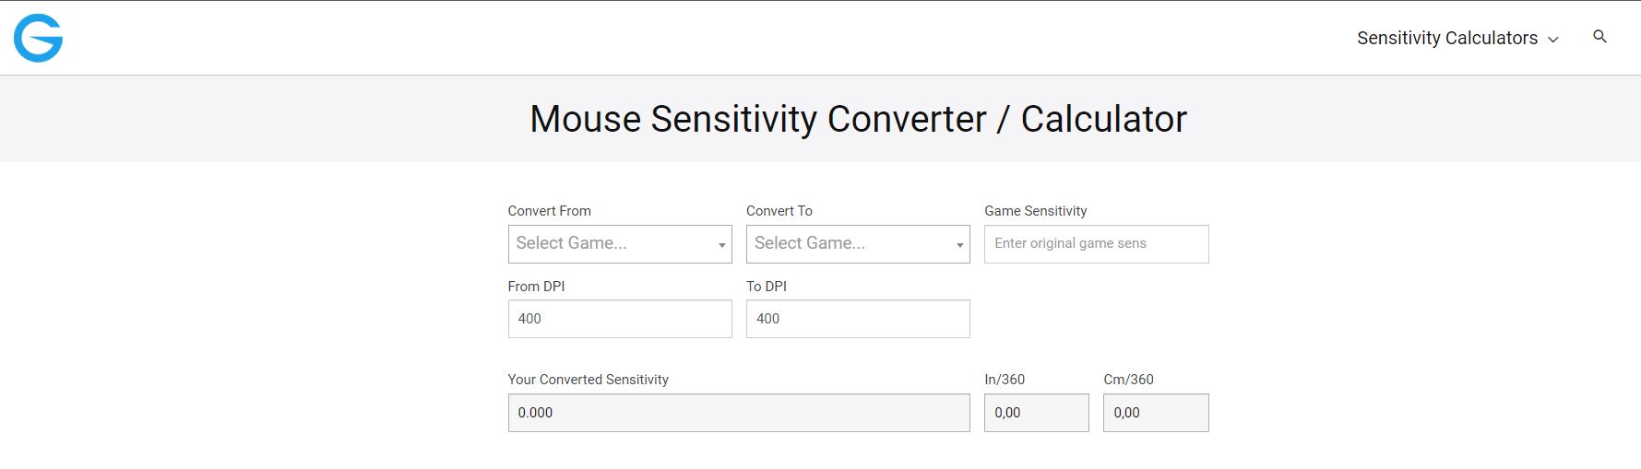Click the Your Converted Sensitivity label

pyautogui.click(x=588, y=380)
